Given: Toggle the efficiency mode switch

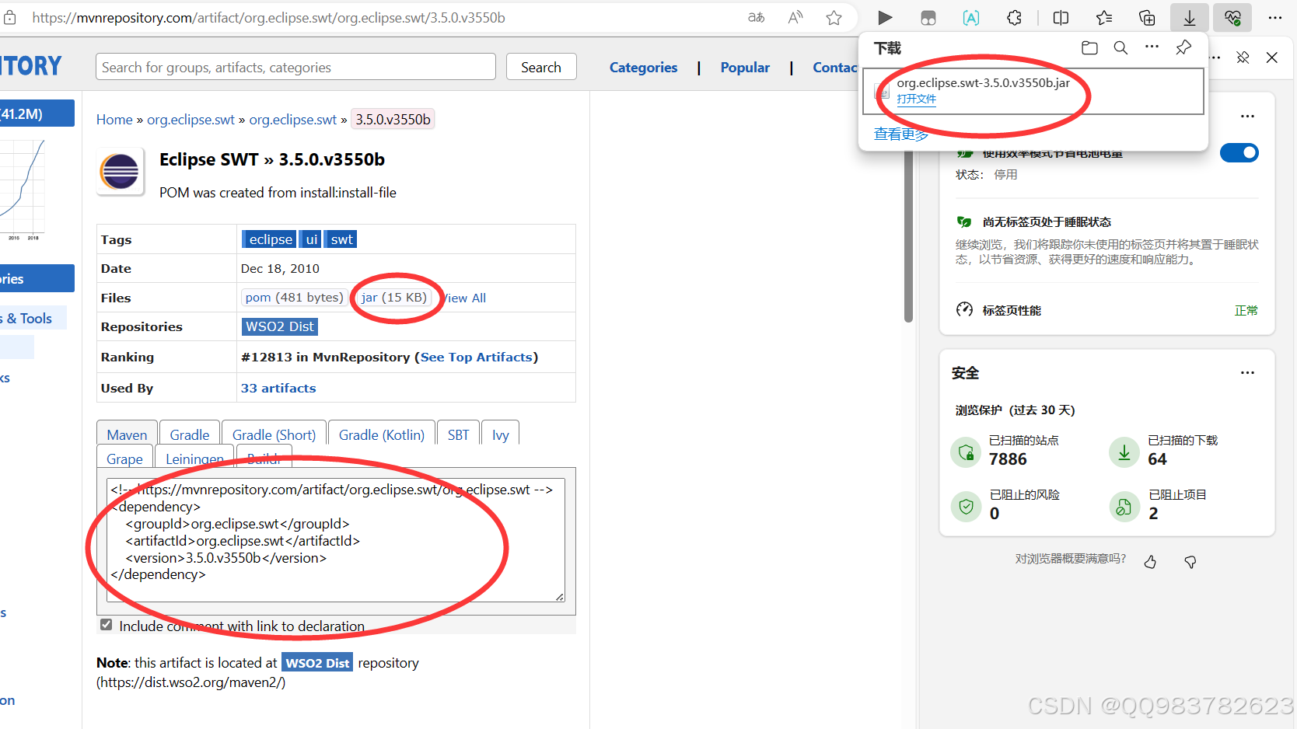Looking at the screenshot, I should tap(1239, 153).
